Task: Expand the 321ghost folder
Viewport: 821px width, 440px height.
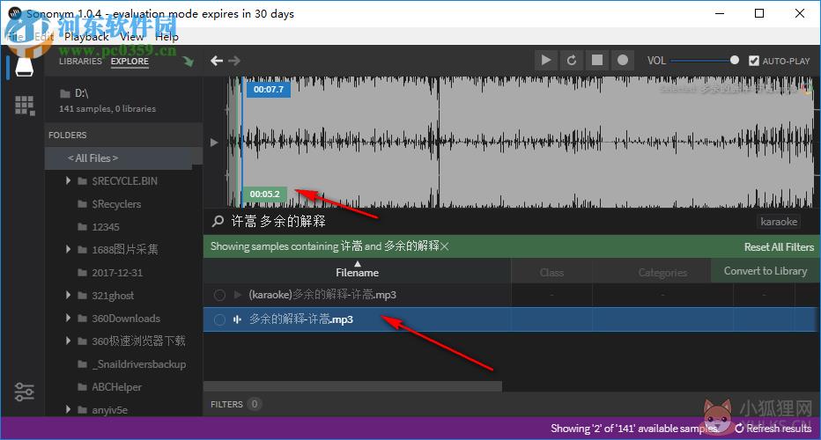Action: click(68, 295)
